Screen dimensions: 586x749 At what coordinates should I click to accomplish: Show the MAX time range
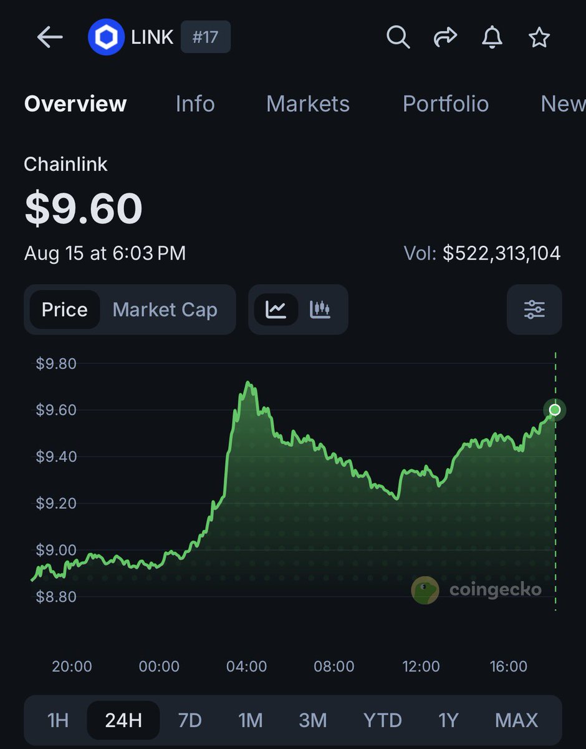pyautogui.click(x=516, y=720)
